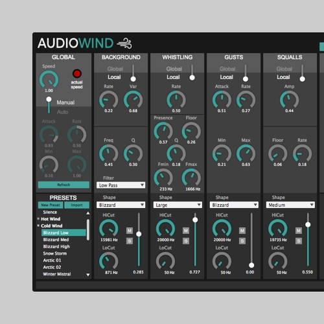Collapse the Cold Wind preset group
324x324 pixels.
point(38,226)
